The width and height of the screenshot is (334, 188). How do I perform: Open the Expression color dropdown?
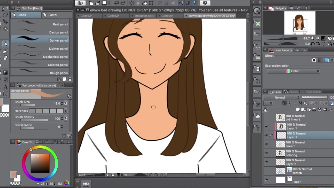(294, 71)
